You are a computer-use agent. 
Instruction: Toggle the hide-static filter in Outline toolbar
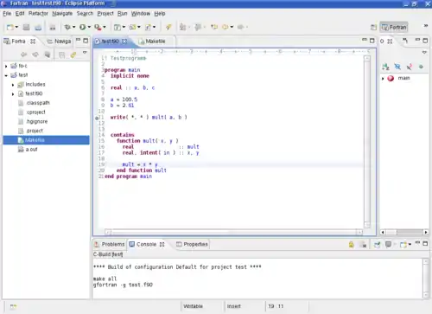410,67
